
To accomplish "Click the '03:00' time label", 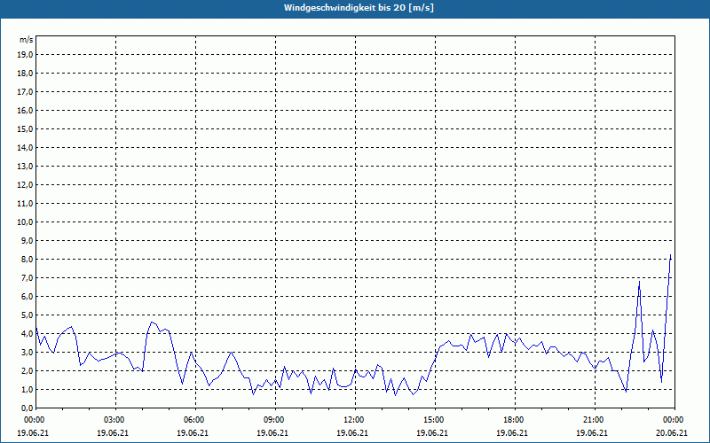I will [x=114, y=420].
